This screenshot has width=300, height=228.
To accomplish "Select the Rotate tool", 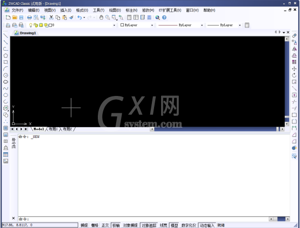I will (294, 75).
